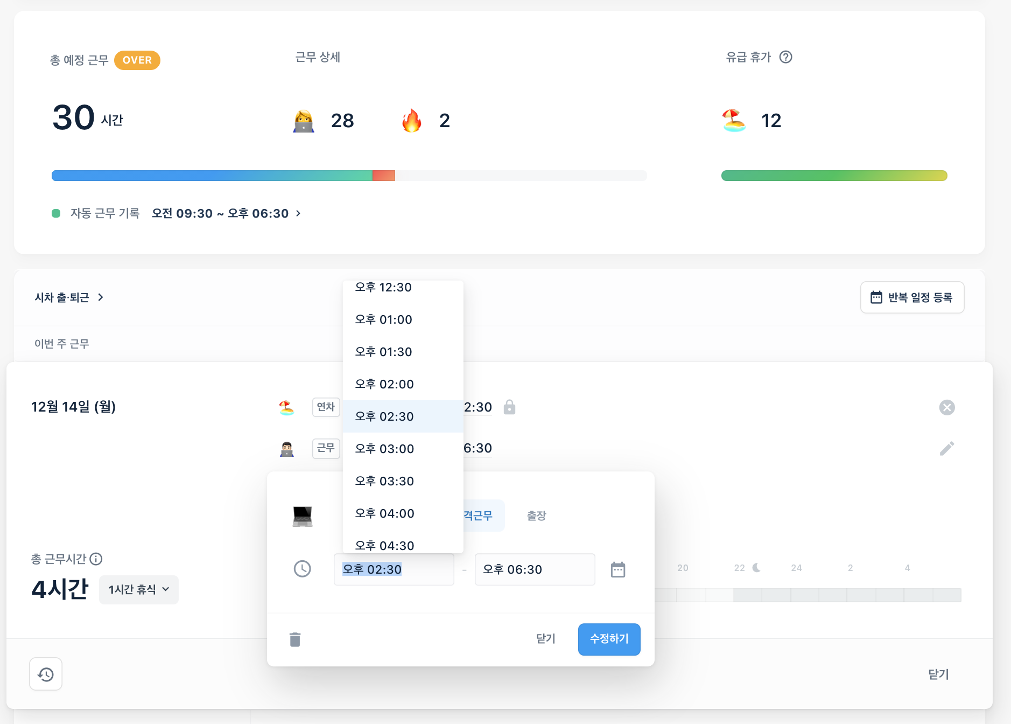Edit the 근무 row with the pencil icon

click(947, 448)
